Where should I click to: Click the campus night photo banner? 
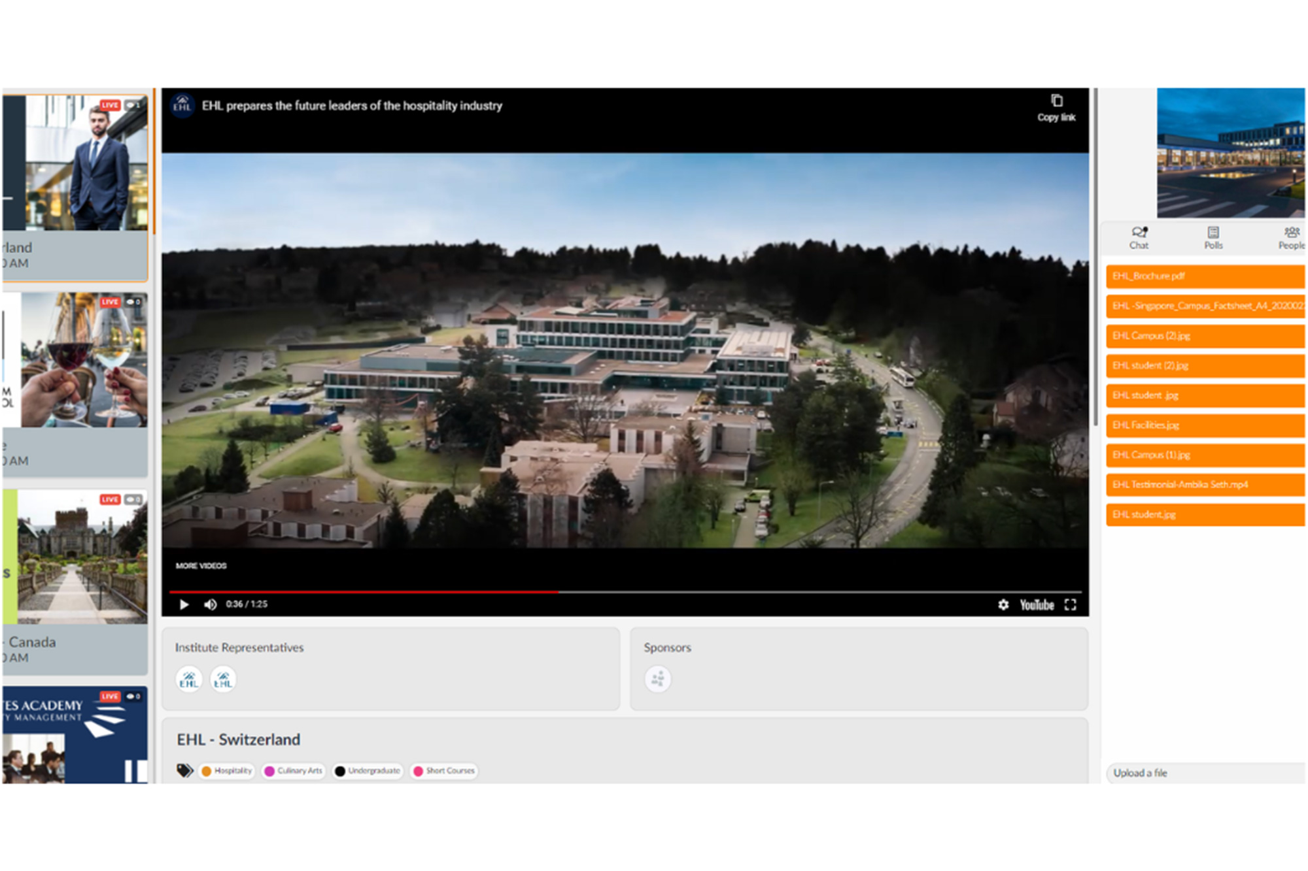(1231, 153)
